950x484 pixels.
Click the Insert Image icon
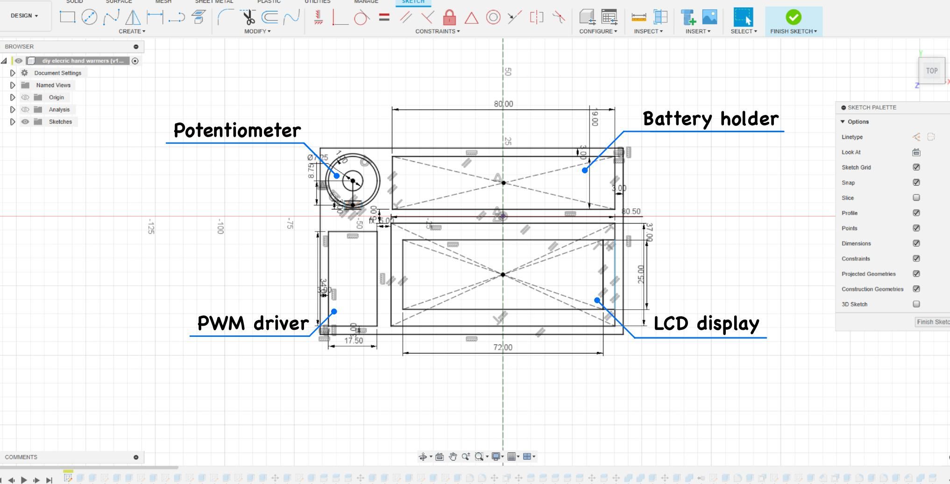tap(709, 17)
